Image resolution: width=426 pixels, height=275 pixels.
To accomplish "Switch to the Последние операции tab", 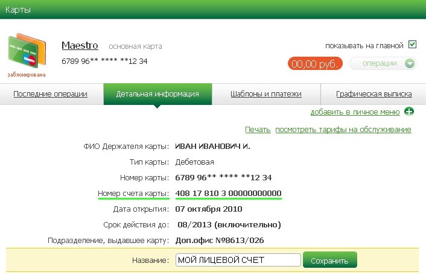I will 50,94.
